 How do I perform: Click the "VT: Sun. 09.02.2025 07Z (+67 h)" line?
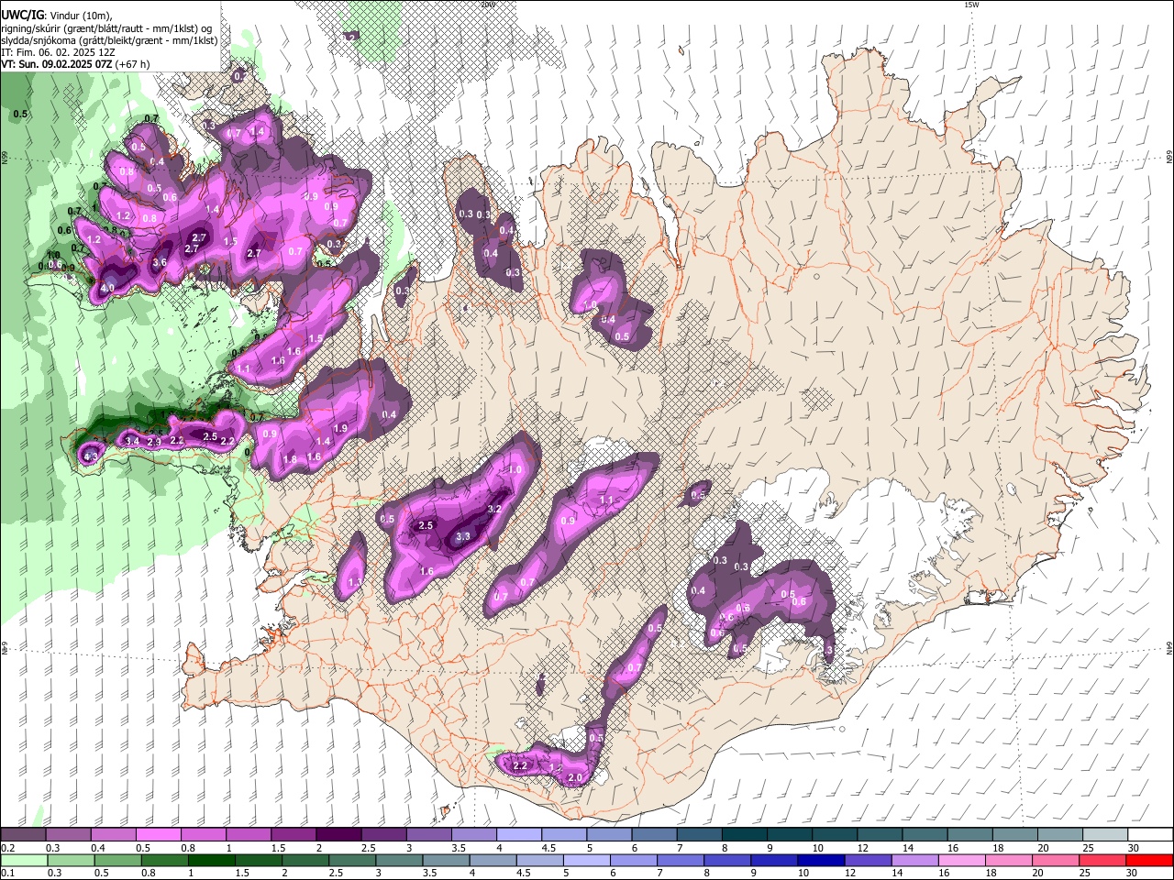coord(75,64)
